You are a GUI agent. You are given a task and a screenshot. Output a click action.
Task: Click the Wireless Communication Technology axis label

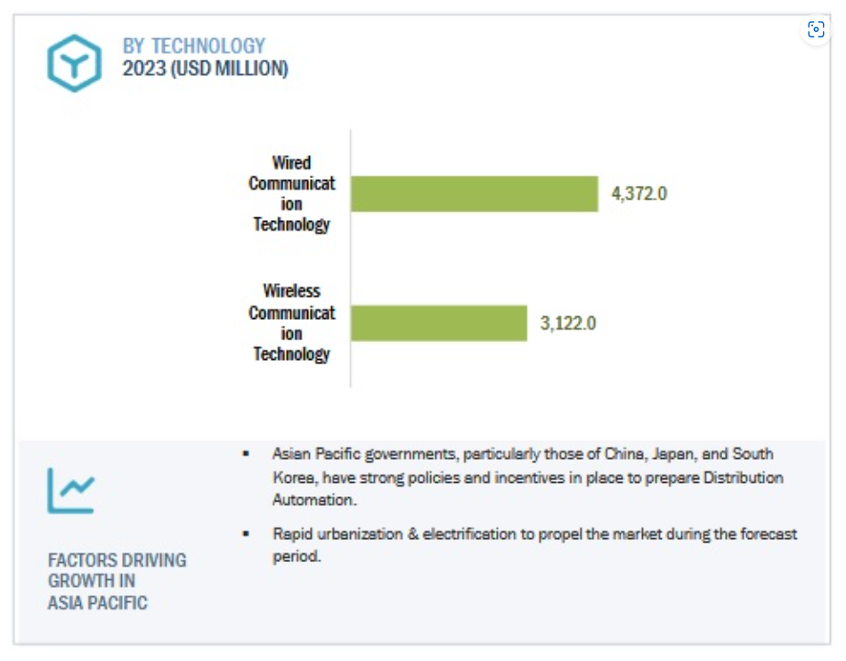coord(291,322)
